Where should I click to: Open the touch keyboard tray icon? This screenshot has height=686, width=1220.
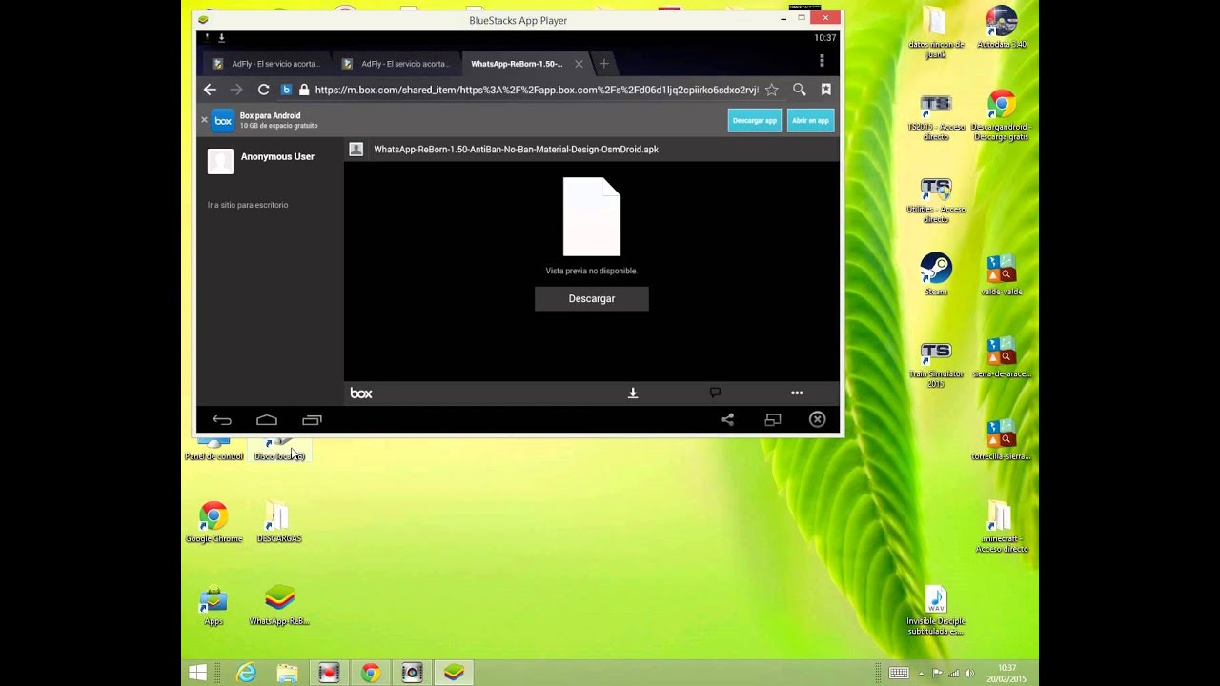click(899, 673)
